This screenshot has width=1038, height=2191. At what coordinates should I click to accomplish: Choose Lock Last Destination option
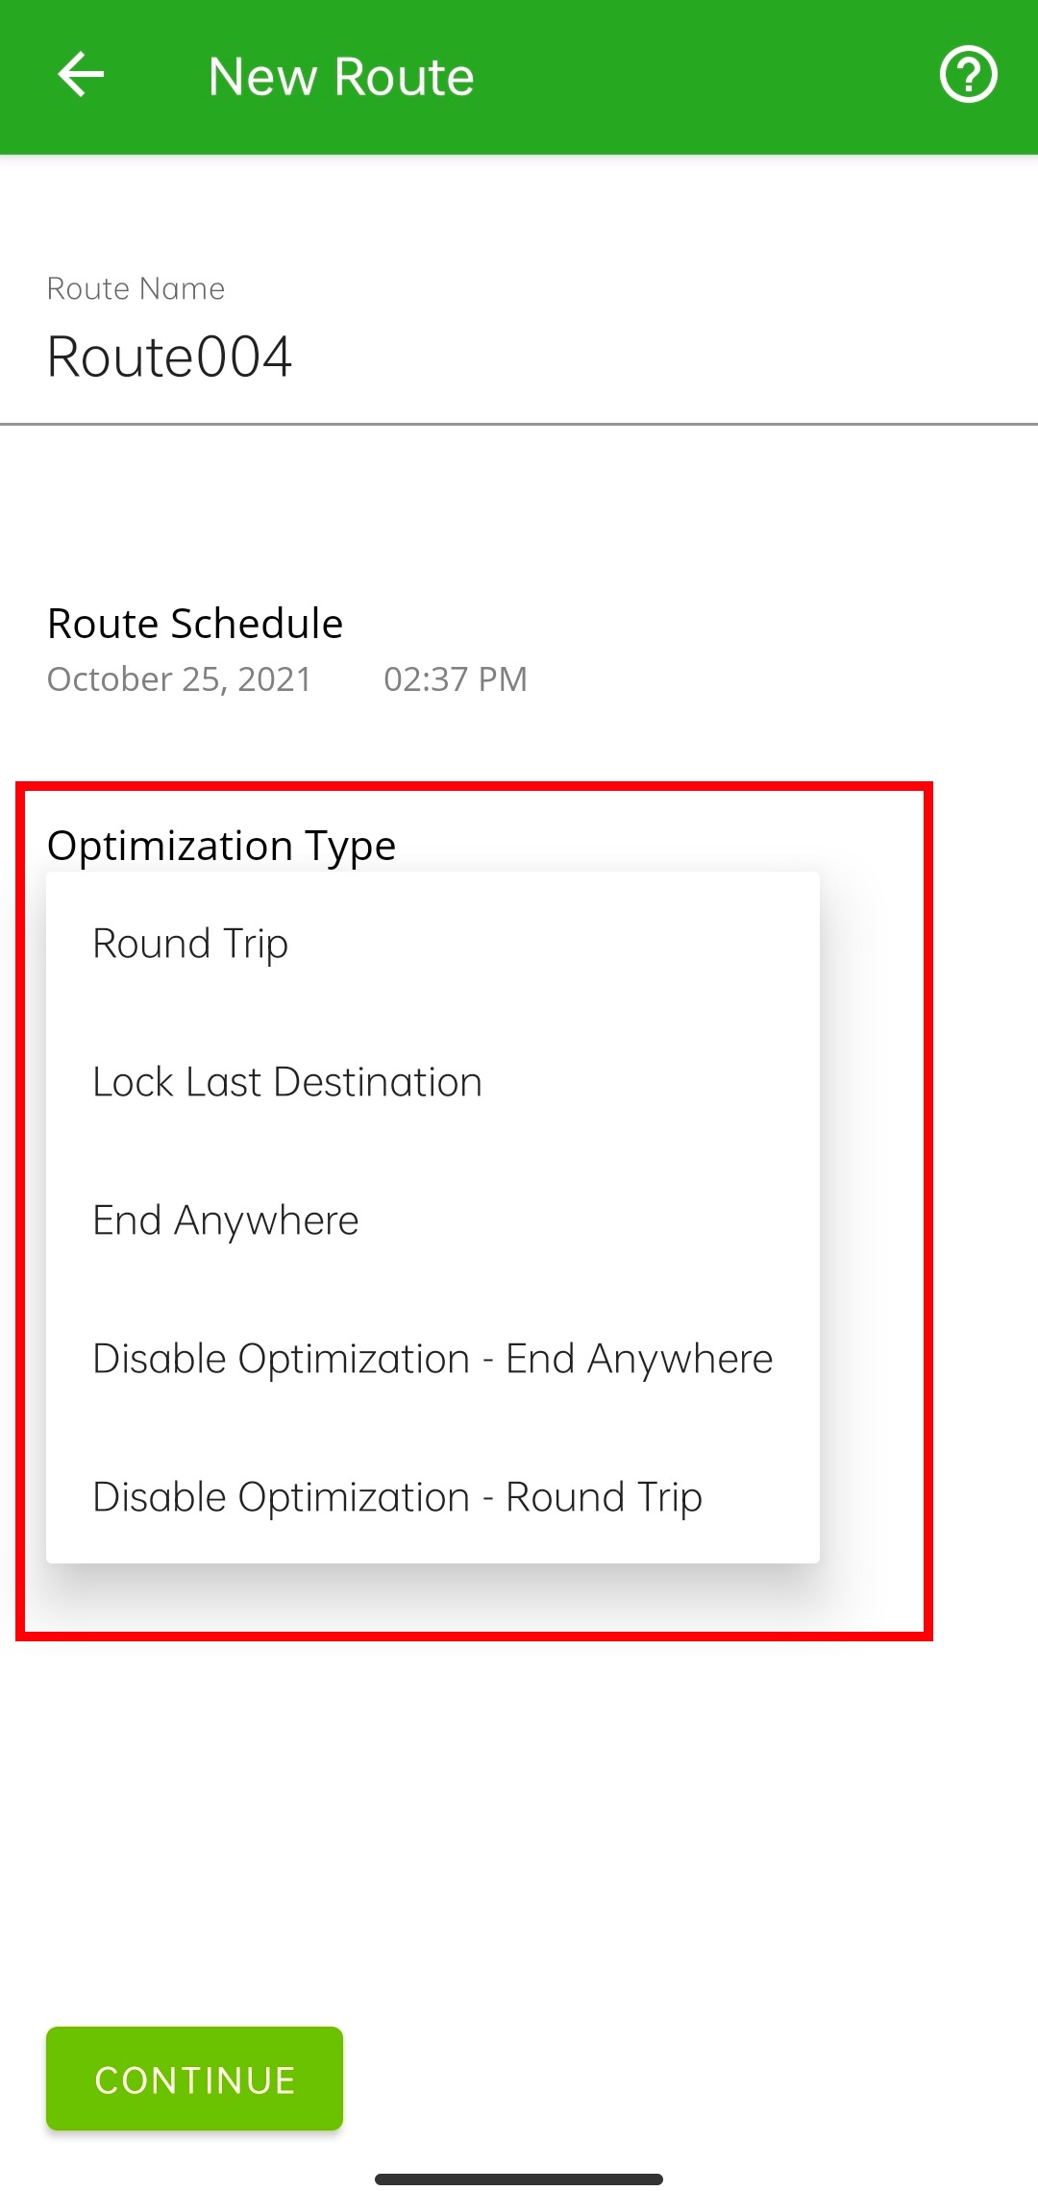[432, 1081]
